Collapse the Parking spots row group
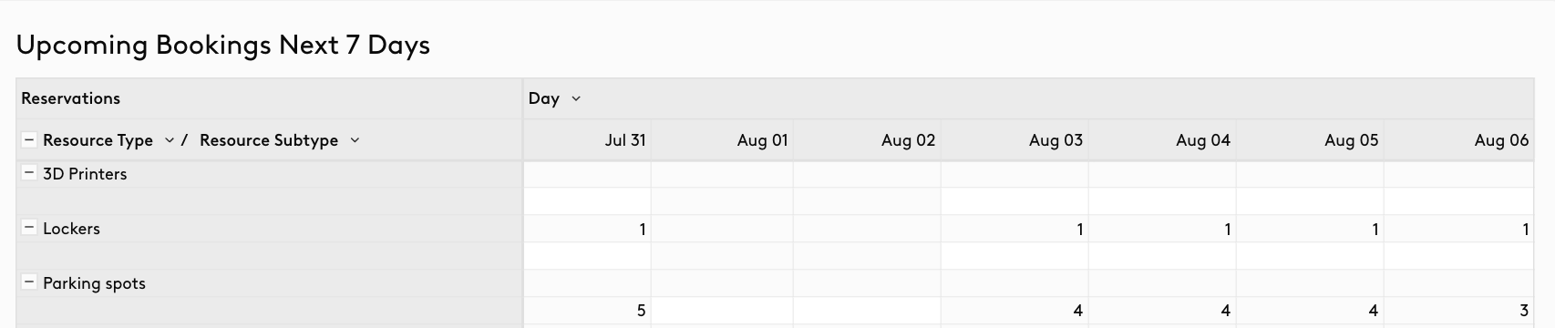This screenshot has height=328, width=1555. 29,283
